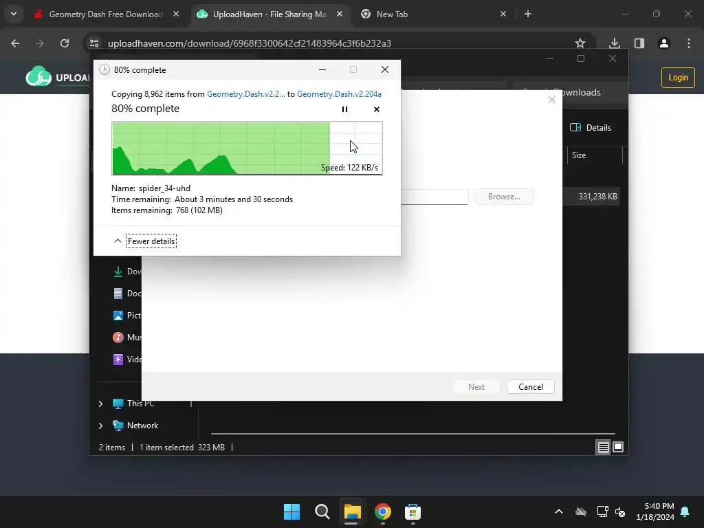Go back in Chrome
The image size is (704, 528).
(x=15, y=43)
